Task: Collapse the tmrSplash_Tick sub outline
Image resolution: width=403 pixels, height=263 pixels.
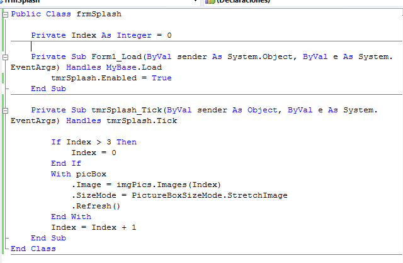Action: 5,110
